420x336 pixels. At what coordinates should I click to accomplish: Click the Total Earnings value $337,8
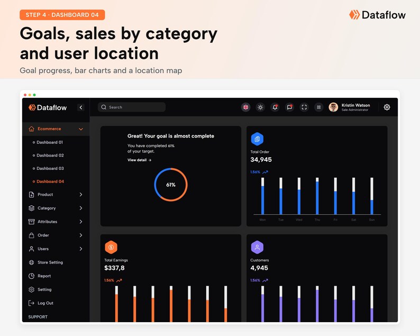(114, 268)
